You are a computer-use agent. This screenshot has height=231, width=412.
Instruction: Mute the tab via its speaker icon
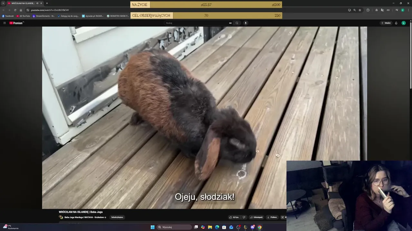point(37,3)
